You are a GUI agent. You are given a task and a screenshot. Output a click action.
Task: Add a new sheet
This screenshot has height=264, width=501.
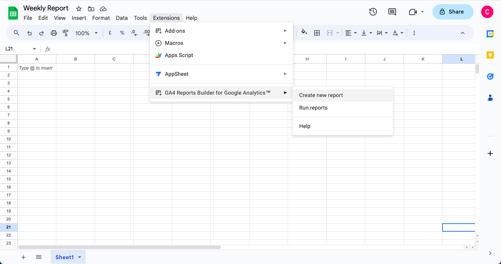24,257
